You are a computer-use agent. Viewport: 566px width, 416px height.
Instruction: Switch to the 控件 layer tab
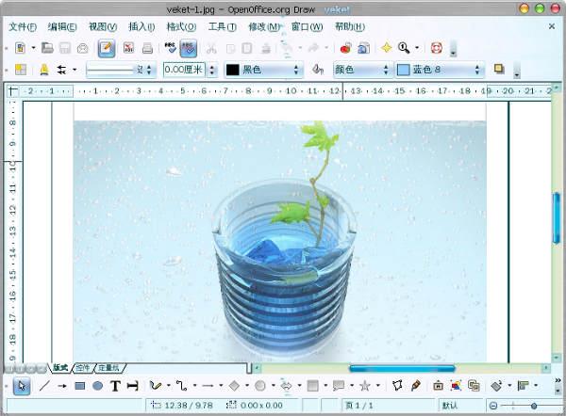83,368
